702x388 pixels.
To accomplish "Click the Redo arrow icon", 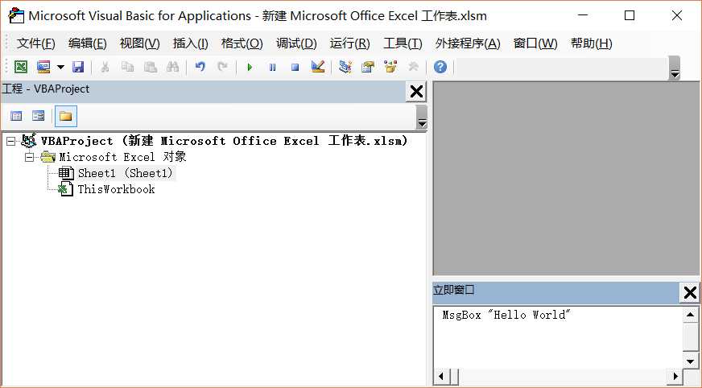I will click(222, 67).
